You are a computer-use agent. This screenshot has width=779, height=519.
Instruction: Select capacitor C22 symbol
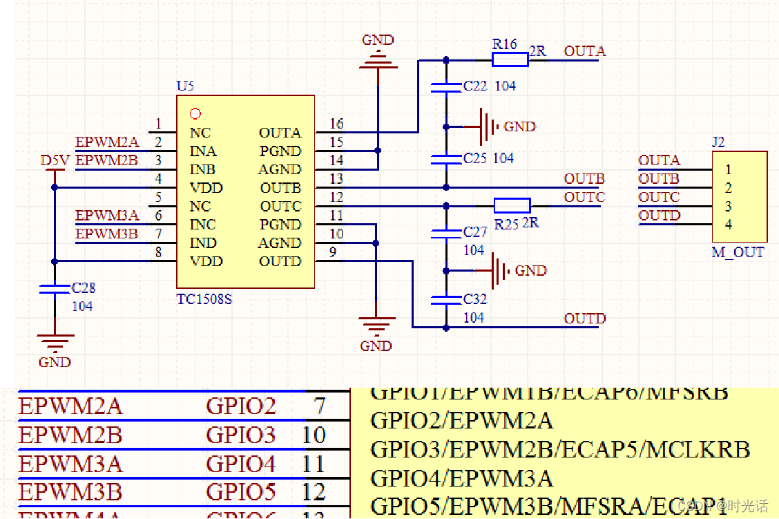coord(446,88)
